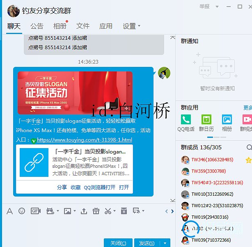Screen dimensions: 252x247
Task: Open send options dropdown beside 发送
Action: 165,243
